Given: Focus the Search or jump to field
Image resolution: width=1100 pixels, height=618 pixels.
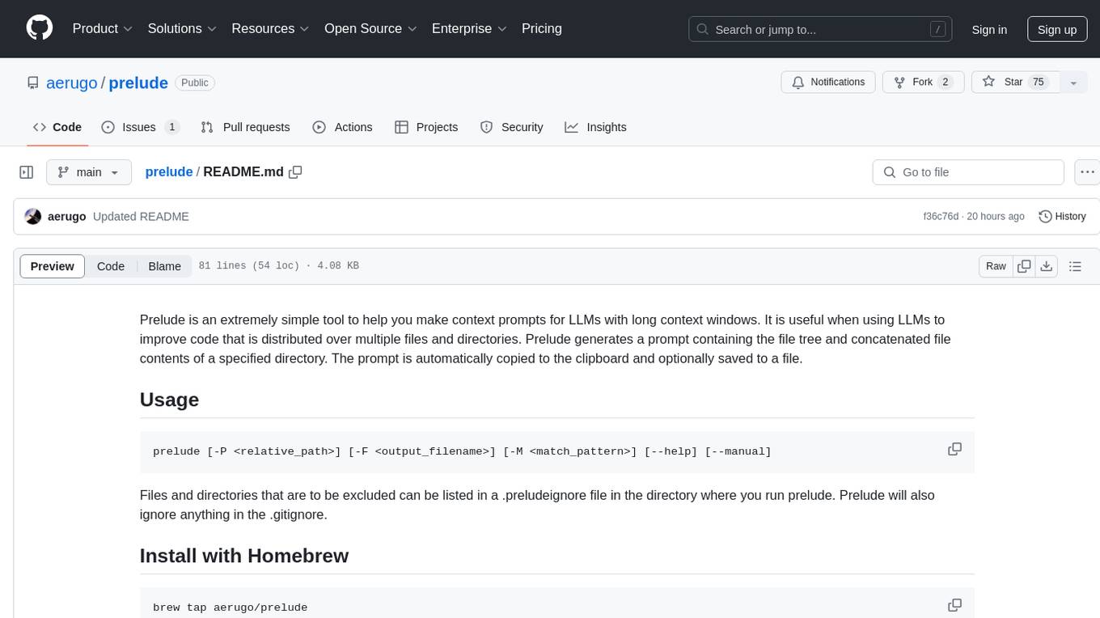Looking at the screenshot, I should [x=819, y=29].
